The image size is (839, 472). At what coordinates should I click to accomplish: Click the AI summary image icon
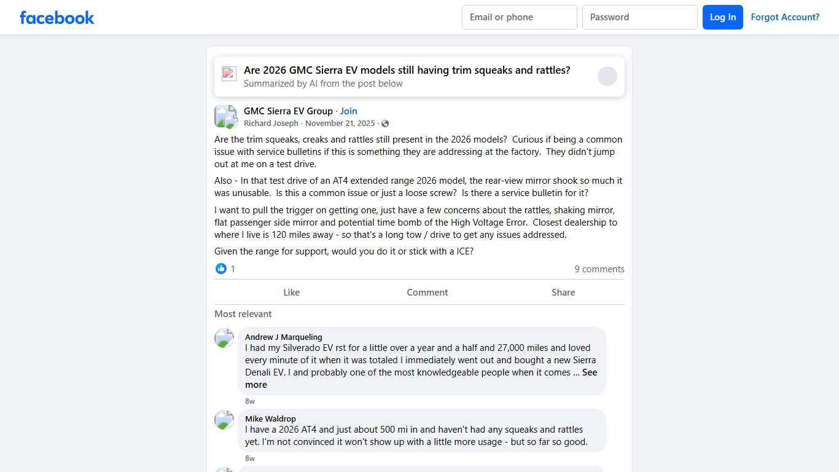pos(229,74)
